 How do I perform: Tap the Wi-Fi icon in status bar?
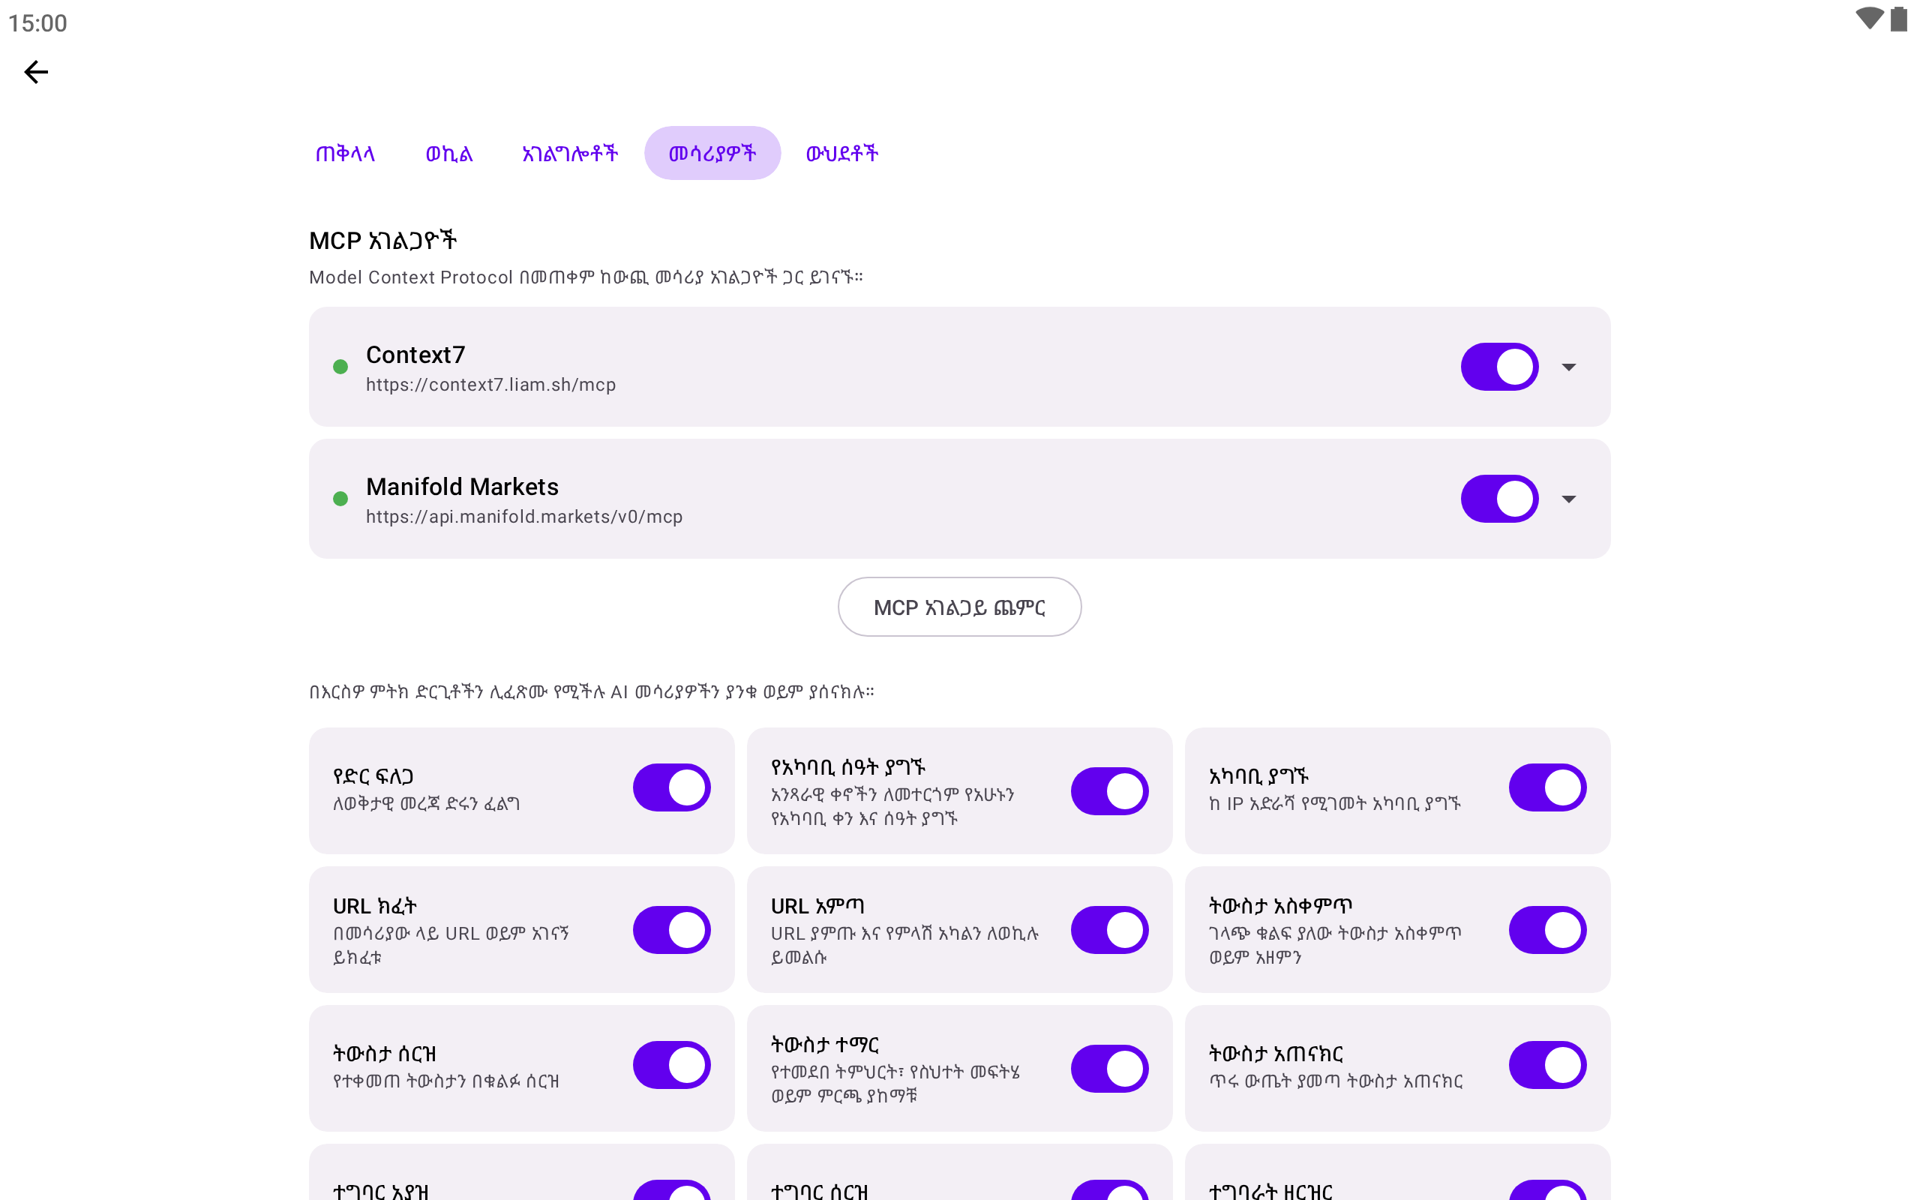coord(1869,19)
